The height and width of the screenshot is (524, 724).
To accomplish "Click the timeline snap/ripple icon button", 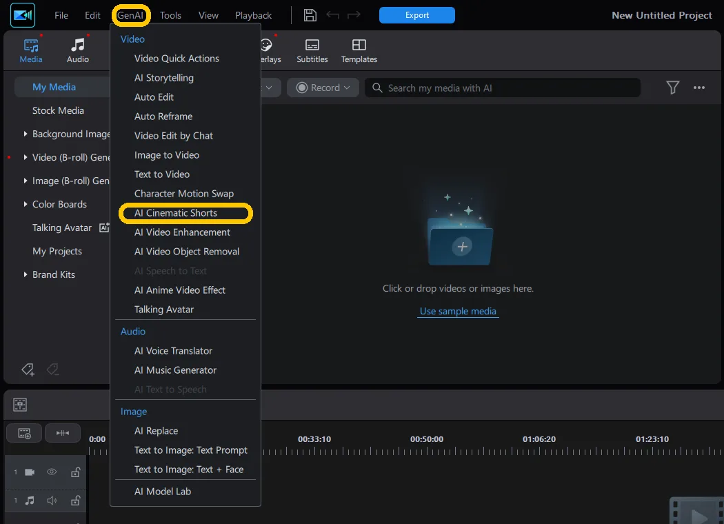I will [x=62, y=433].
